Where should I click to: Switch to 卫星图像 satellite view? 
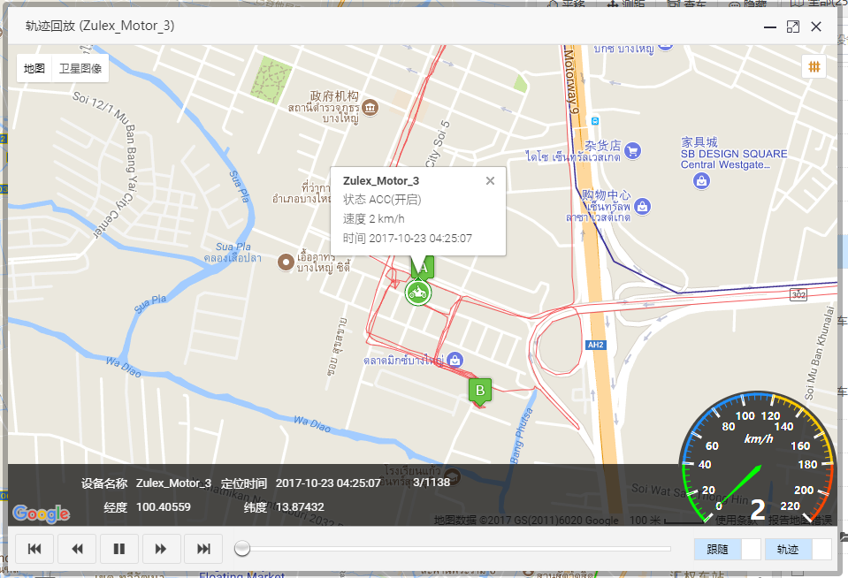80,68
